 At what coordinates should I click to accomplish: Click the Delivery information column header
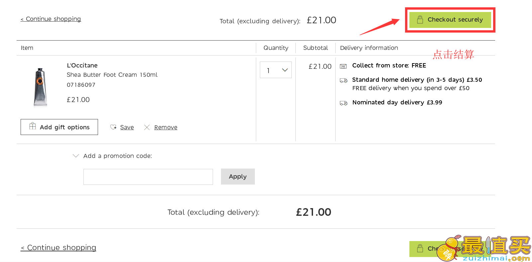click(369, 48)
